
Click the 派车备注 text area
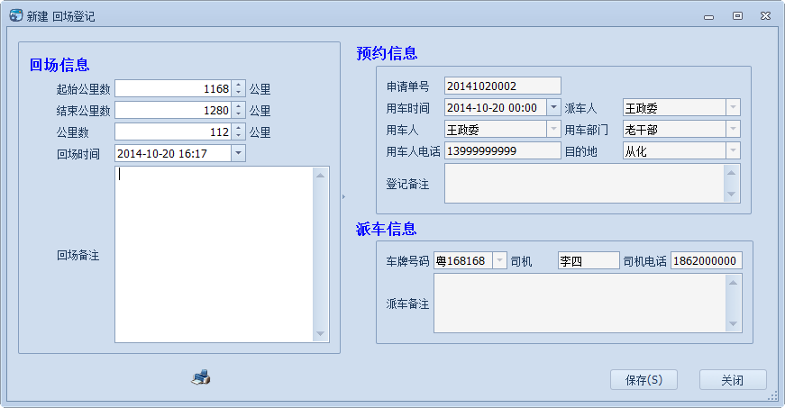coord(580,303)
